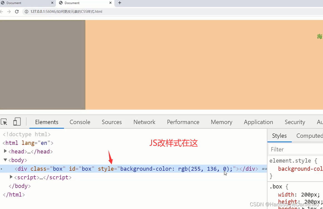Click the forward navigation arrow

coord(9,11)
